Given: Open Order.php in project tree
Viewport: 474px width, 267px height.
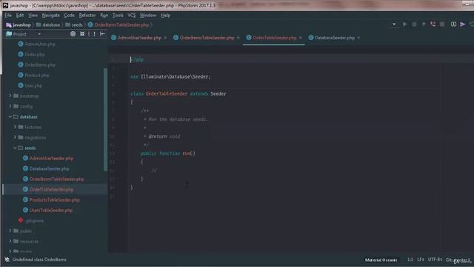Looking at the screenshot, I should [31, 54].
